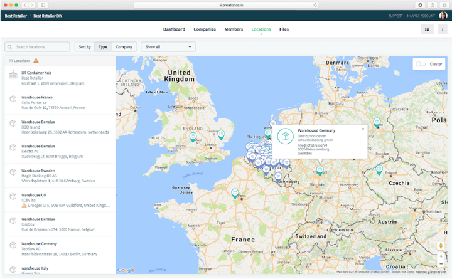
Task: Click the BR Container hub building icon
Action: pyautogui.click(x=13, y=75)
